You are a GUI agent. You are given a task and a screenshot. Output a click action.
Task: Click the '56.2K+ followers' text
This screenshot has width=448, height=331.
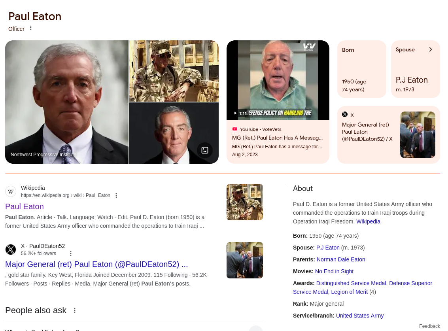click(39, 253)
